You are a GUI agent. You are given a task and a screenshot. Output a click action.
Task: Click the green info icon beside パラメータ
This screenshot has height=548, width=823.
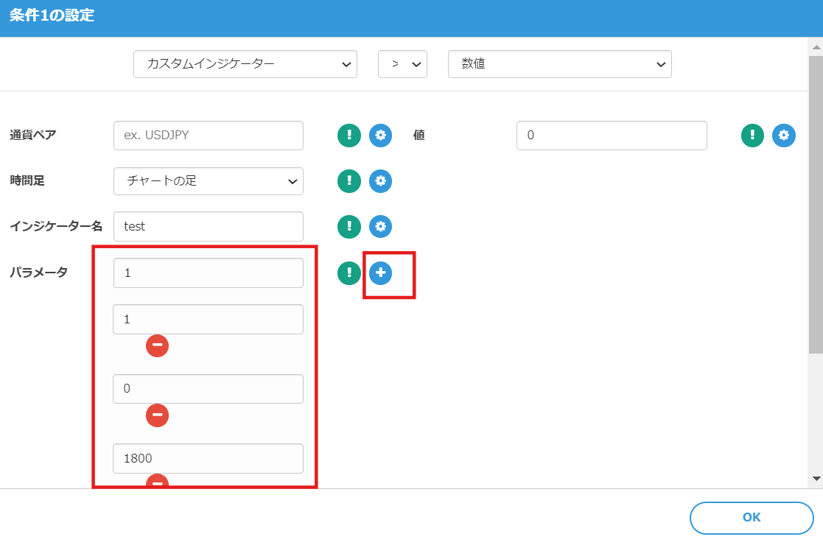(349, 273)
